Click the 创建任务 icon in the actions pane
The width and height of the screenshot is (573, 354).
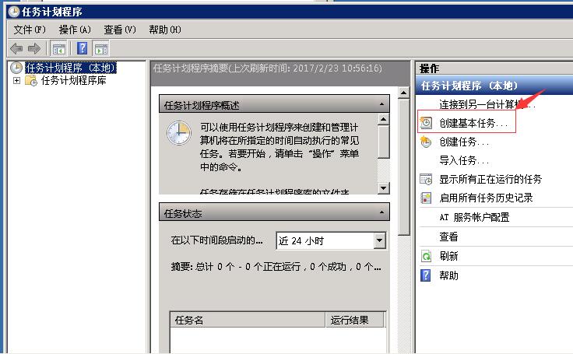point(426,142)
